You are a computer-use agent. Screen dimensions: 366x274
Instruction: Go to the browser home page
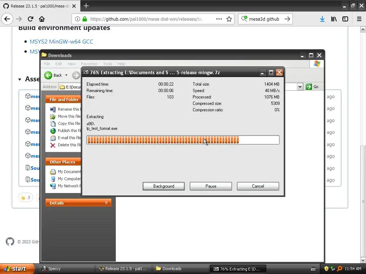pyautogui.click(x=42, y=19)
